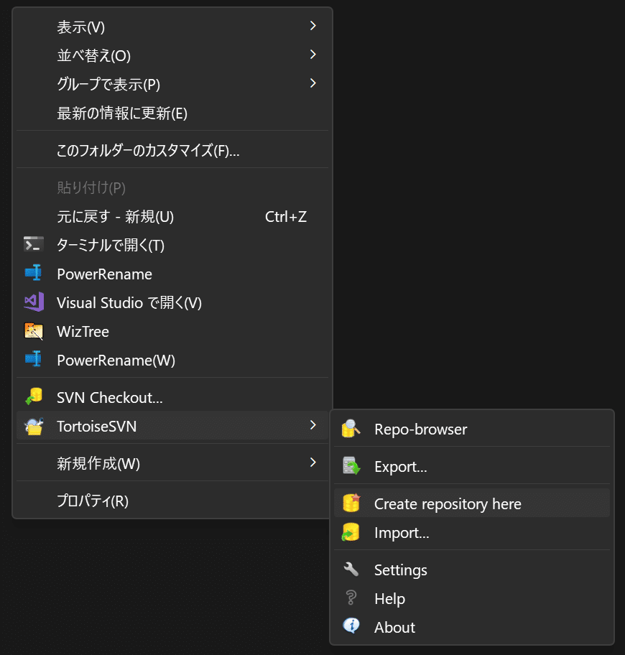Open プロパティ(R) from the context menu

click(172, 500)
